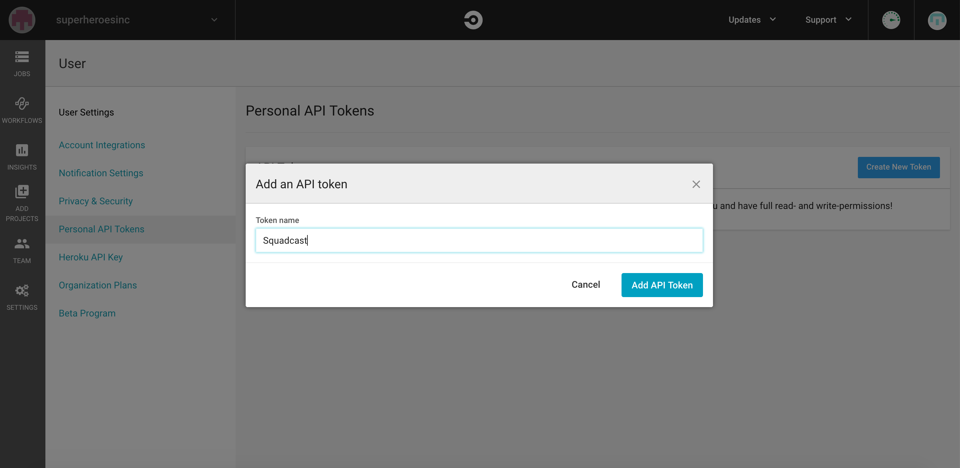Expand the Updates dropdown

pyautogui.click(x=752, y=20)
